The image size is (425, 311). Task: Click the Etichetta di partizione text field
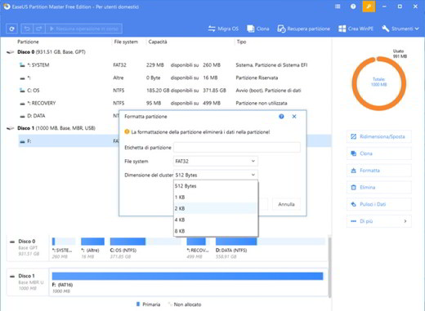[237, 147]
